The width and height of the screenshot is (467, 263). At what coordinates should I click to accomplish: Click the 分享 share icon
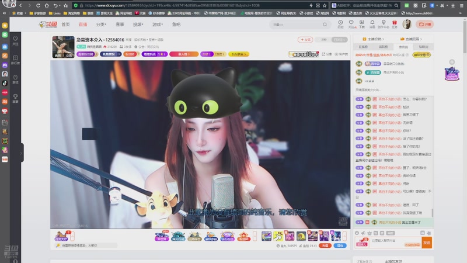327,54
